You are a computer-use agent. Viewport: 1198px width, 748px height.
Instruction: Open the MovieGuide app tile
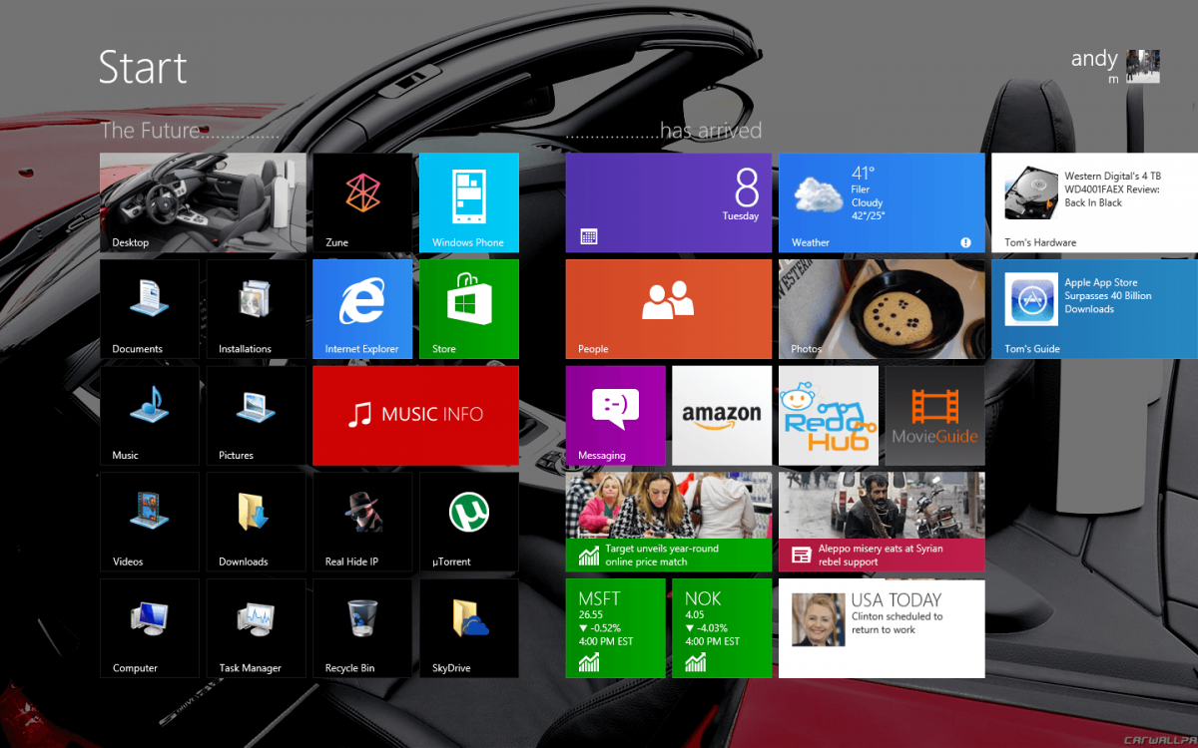934,415
